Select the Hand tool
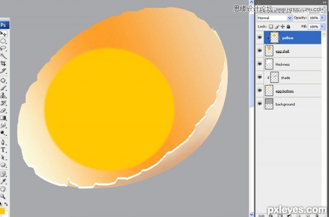The image size is (329, 217). pos(3,189)
